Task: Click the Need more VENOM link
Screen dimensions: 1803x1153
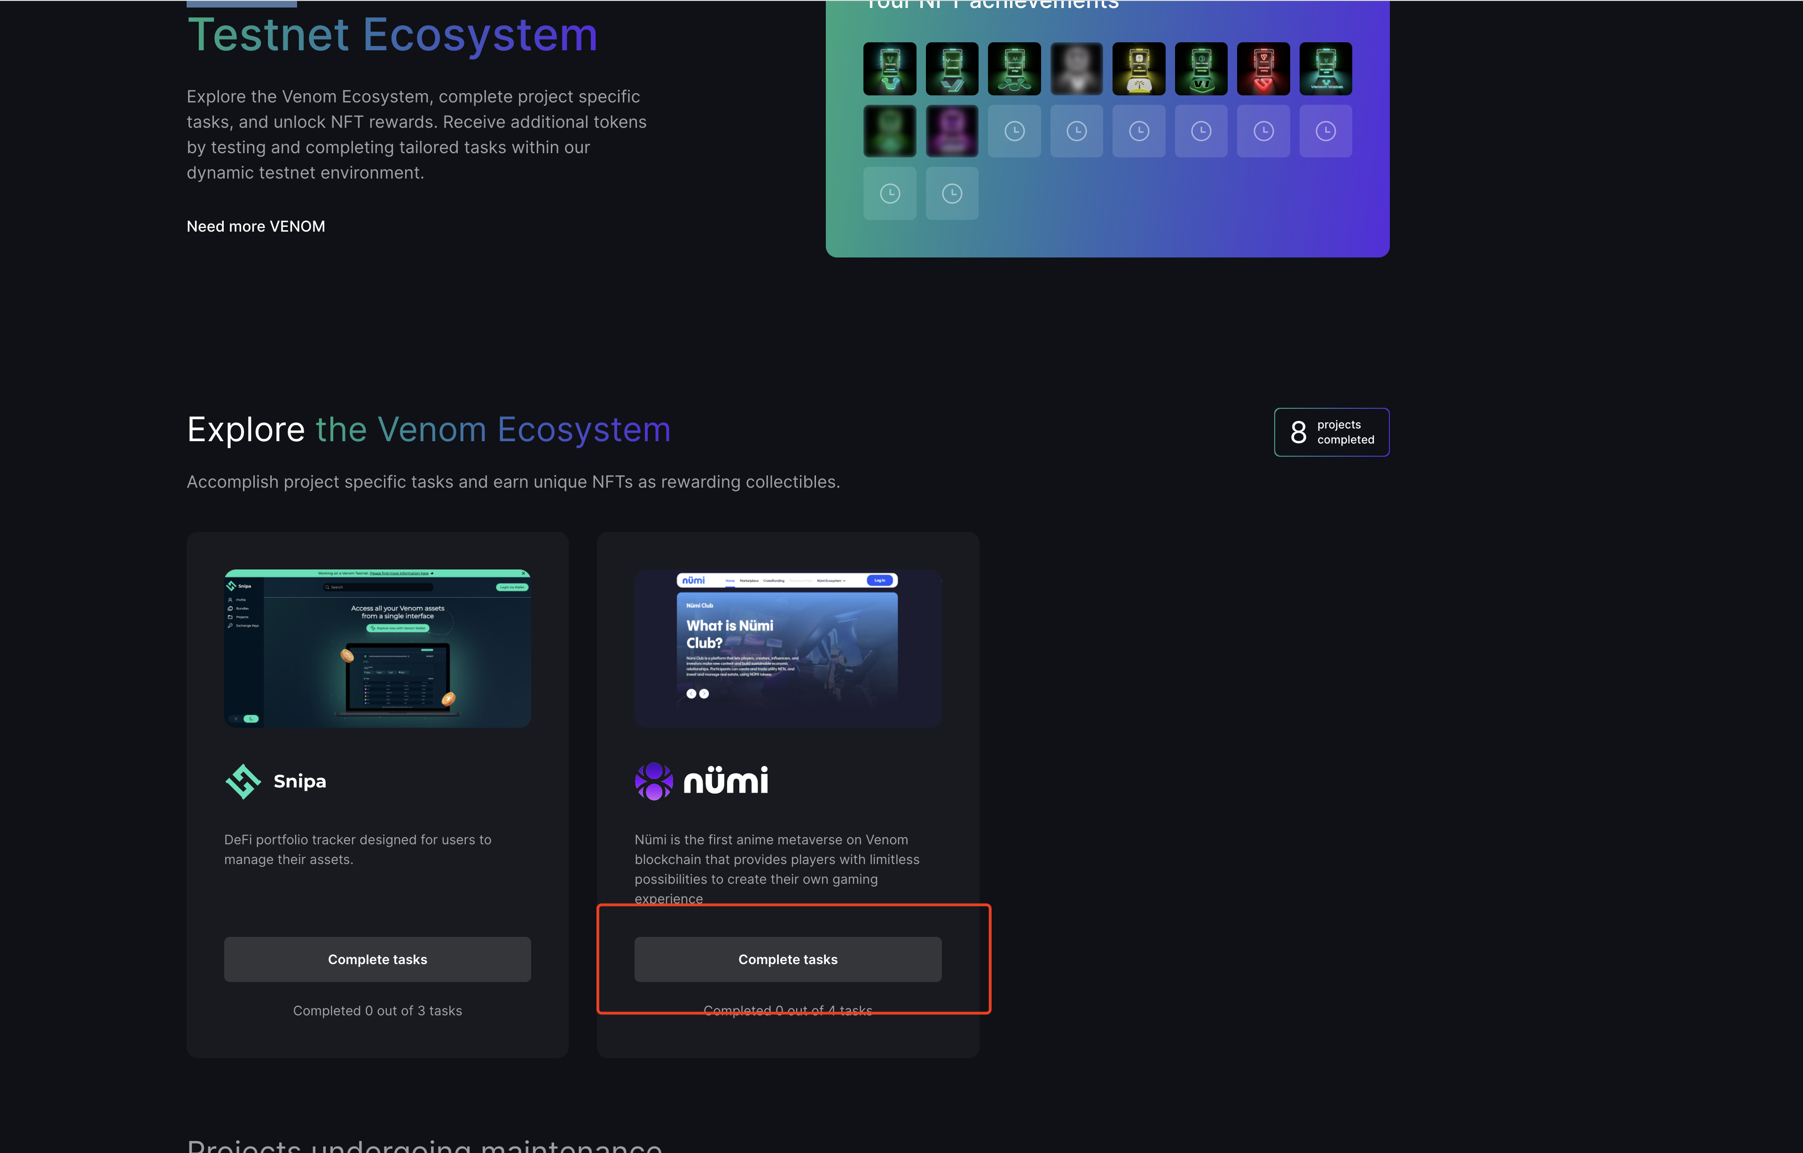Action: (255, 226)
